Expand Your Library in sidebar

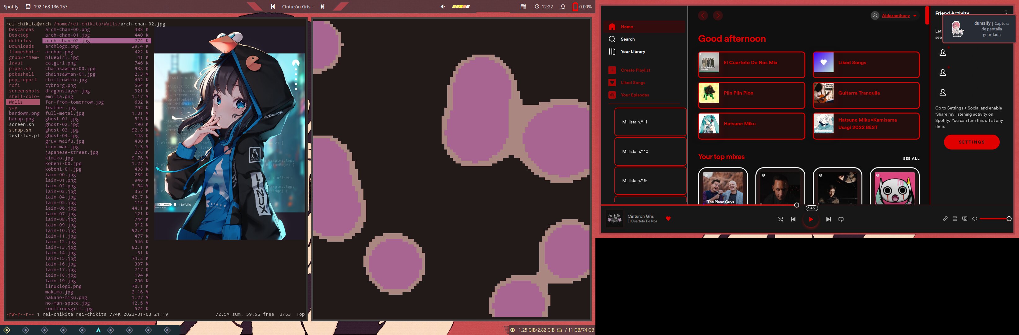pyautogui.click(x=632, y=51)
